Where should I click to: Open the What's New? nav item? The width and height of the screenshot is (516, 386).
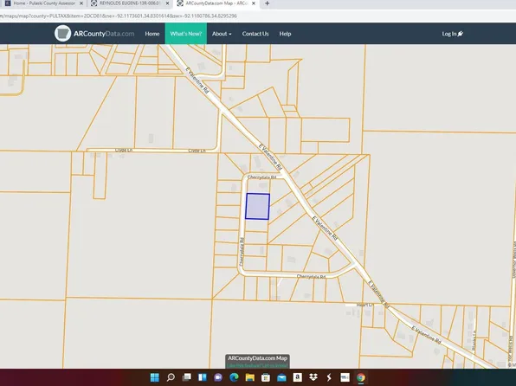186,34
